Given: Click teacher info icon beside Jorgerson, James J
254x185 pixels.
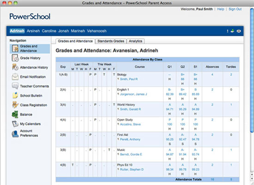Looking at the screenshot, I should (118, 94).
